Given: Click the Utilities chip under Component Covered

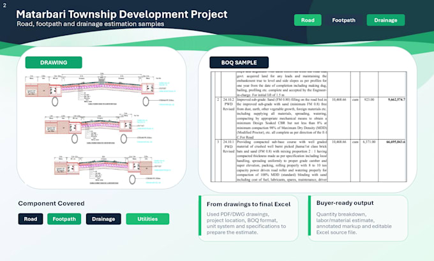Looking at the screenshot, I should coord(147,219).
